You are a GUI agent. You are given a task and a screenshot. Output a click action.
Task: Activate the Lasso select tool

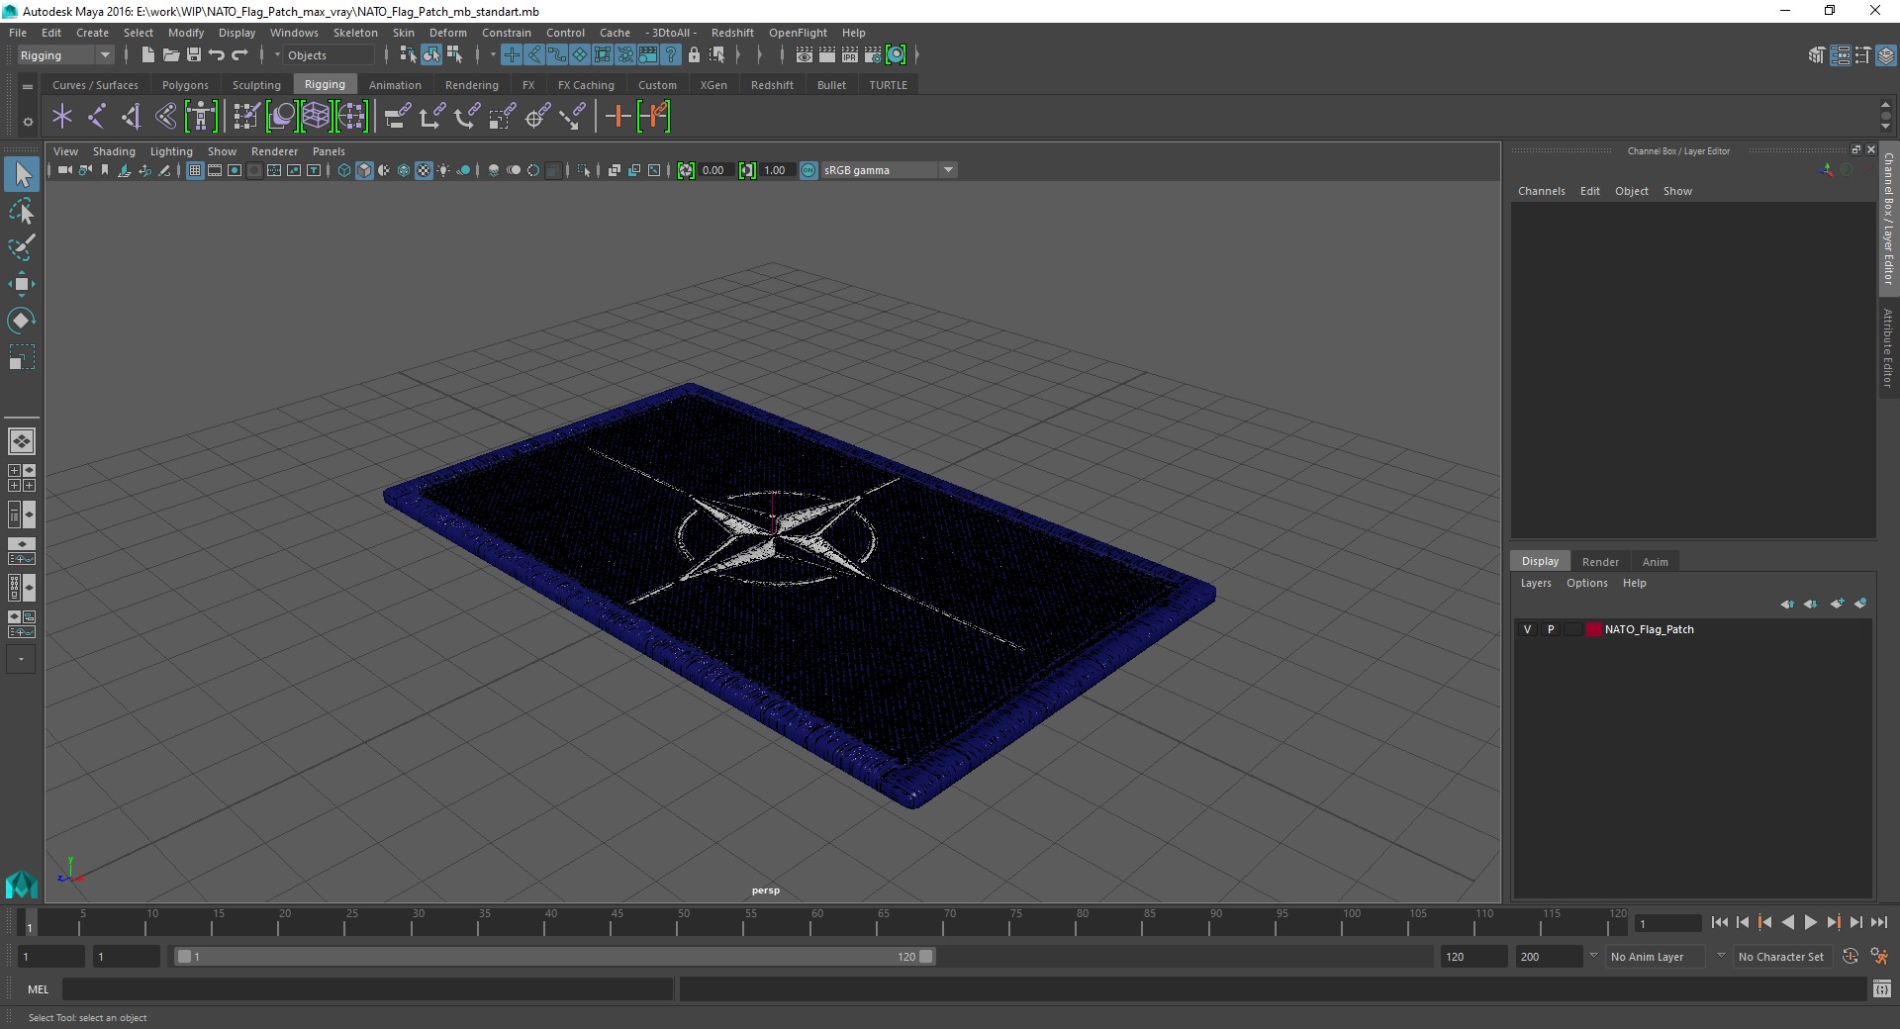tap(22, 211)
